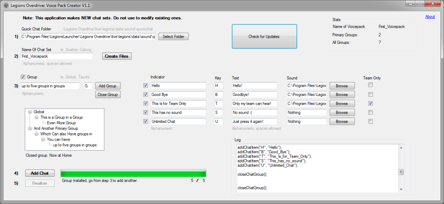Screen dimensions: 444x204
Task: Click the 'Closed group. Now at Home' status text
Action: pyautogui.click(x=49, y=155)
